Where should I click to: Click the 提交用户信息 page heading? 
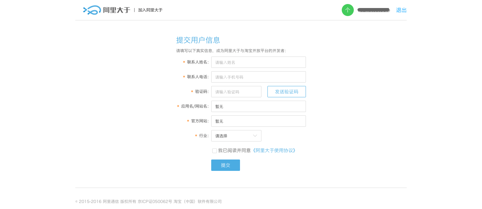coord(198,40)
